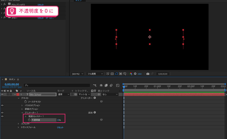Click the lock column header icon
Viewport: 227px width, 139px height.
(x=11, y=91)
